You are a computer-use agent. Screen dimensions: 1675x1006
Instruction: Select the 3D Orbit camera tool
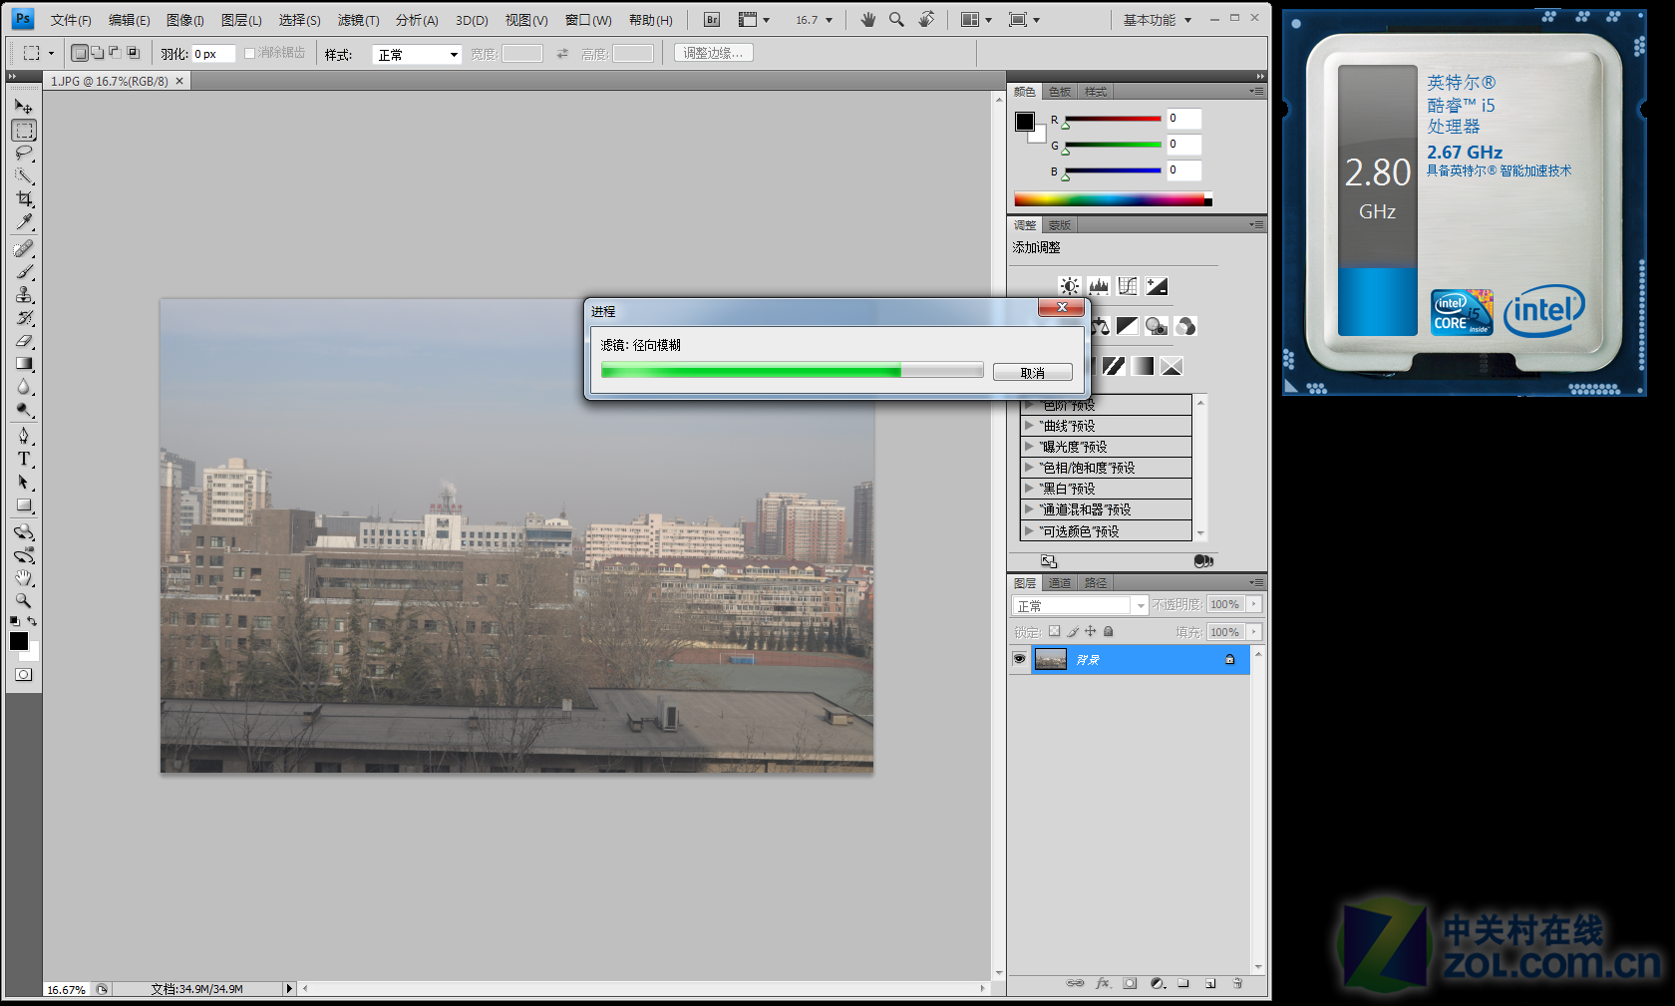24,555
